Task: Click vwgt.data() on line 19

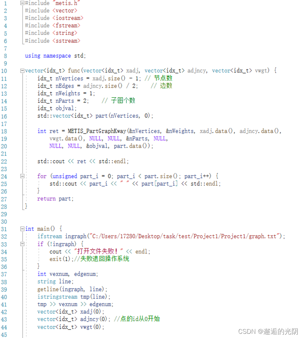Action: click(66, 138)
